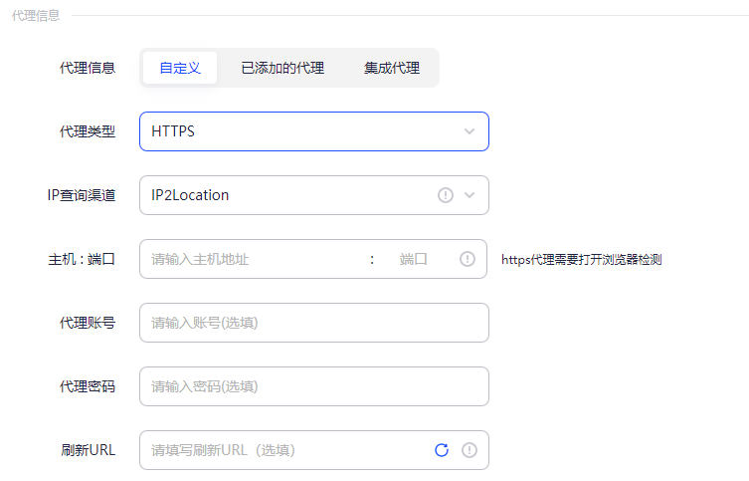Click the IP查询渠道 label

[82, 195]
